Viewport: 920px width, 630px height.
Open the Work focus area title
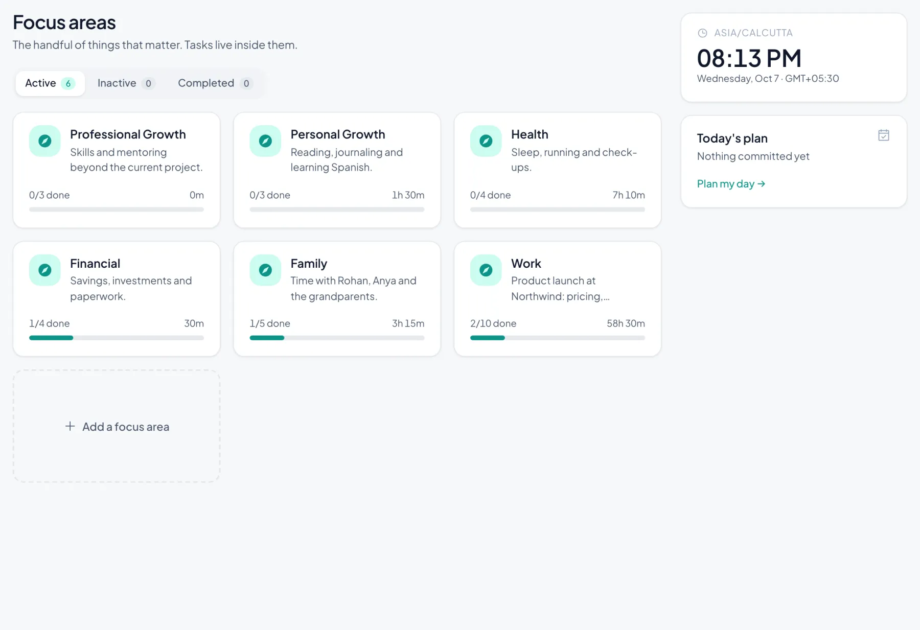526,264
